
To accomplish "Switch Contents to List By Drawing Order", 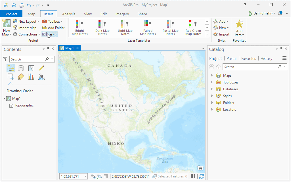I will [x=11, y=68].
